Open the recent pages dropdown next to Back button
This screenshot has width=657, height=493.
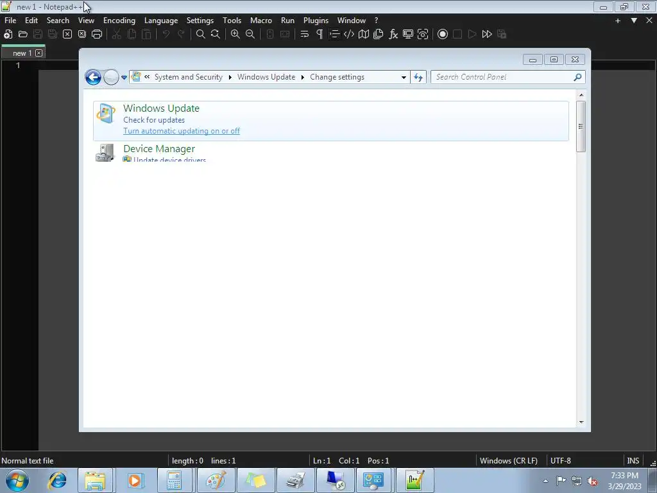tap(124, 77)
